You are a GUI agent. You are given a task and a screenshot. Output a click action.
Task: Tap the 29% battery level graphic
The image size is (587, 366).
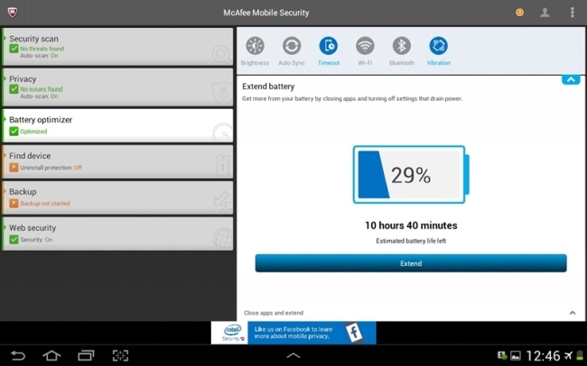click(411, 175)
